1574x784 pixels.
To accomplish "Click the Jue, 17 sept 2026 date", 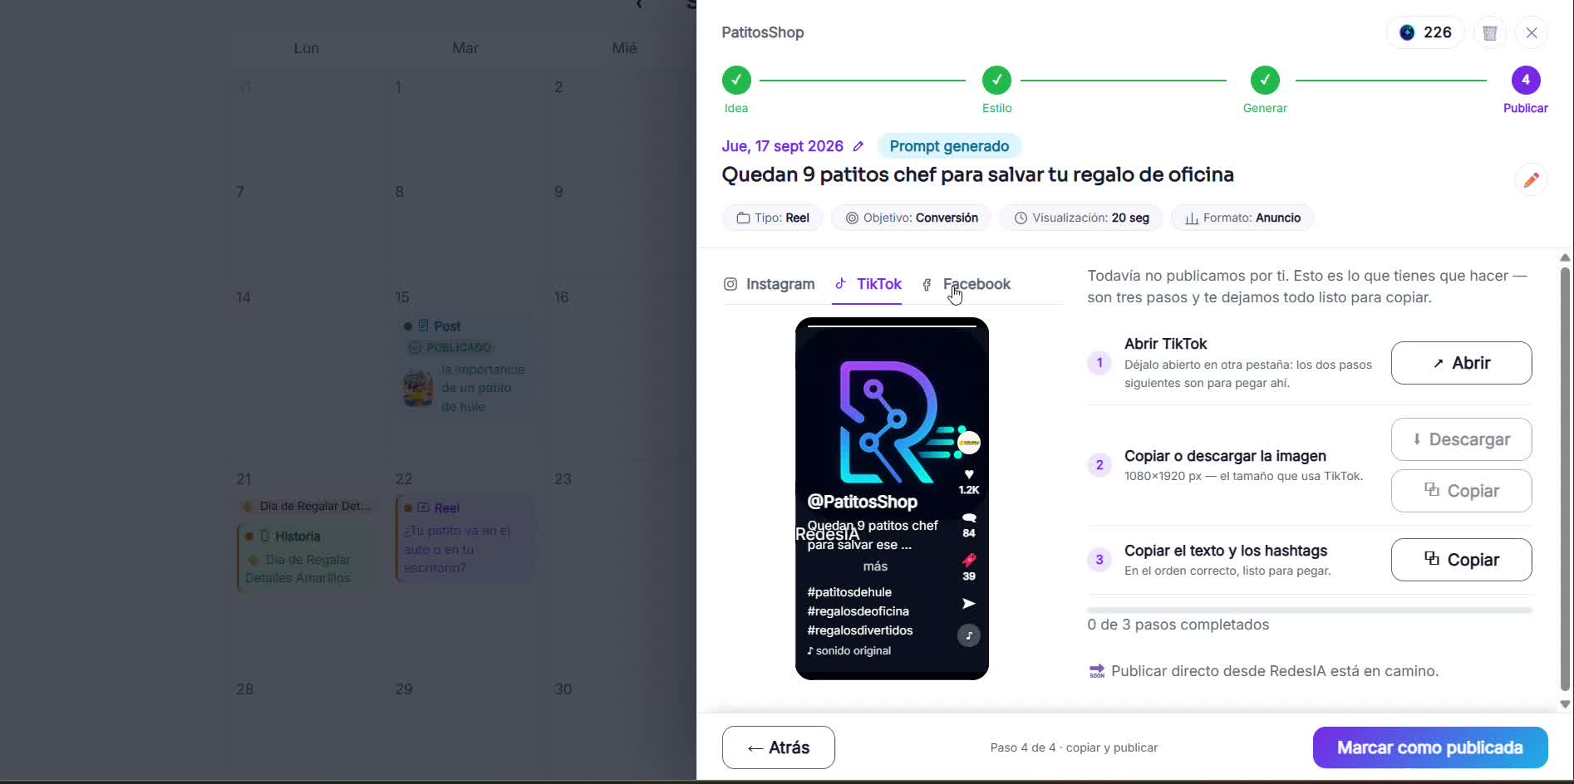I will pyautogui.click(x=782, y=146).
